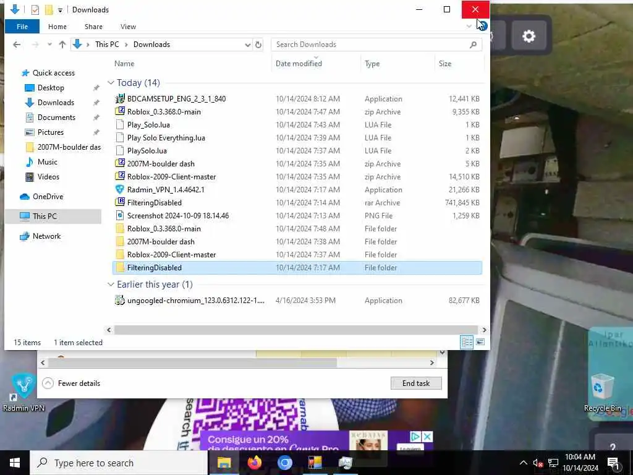This screenshot has height=475, width=633.
Task: Open the notification center icon
Action: pyautogui.click(x=613, y=463)
